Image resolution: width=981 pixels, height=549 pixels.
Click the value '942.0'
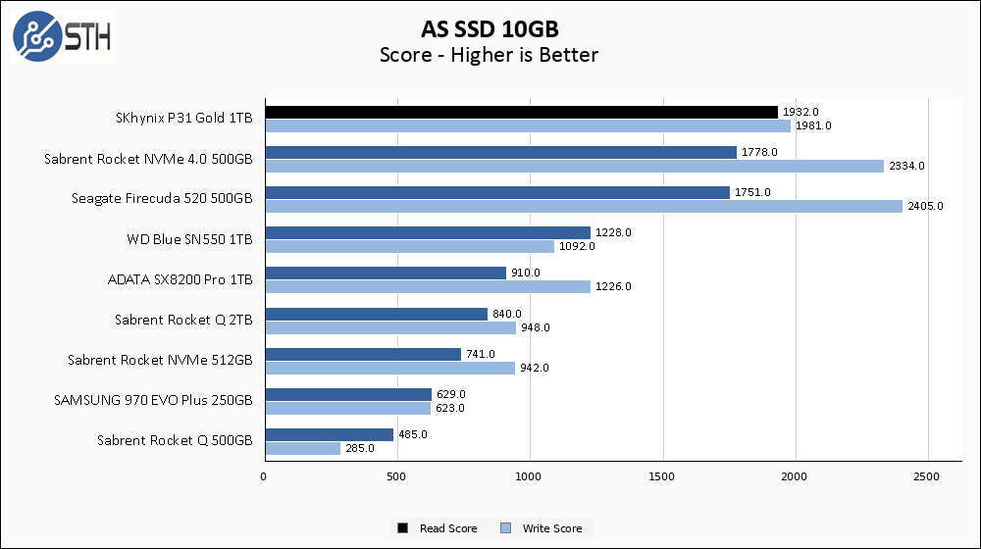[x=535, y=368]
